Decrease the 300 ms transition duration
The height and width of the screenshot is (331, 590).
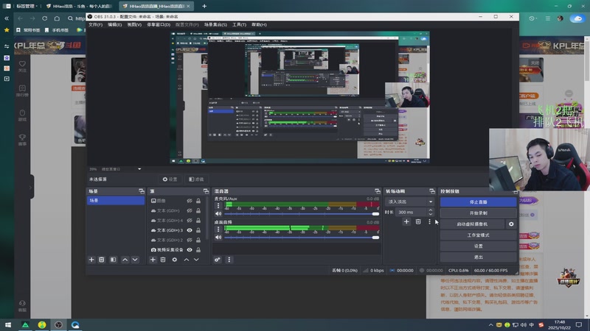431,214
